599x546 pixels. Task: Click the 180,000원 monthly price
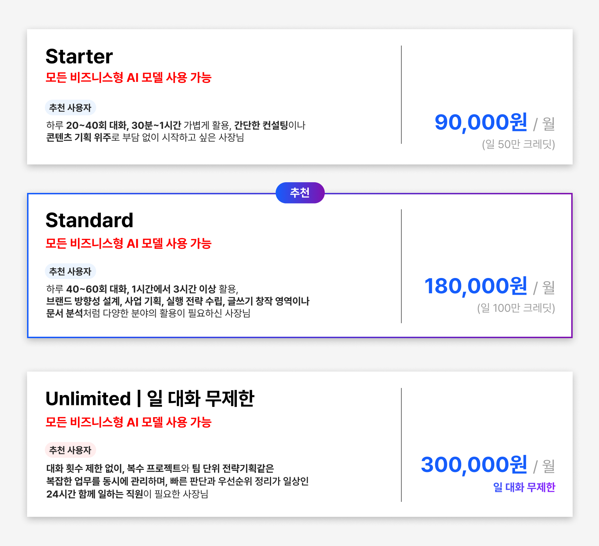tap(476, 286)
